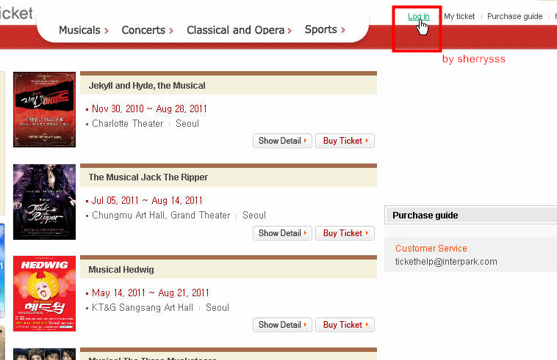557x360 pixels.
Task: Show Detail for Jekyll and Hyde
Action: (x=282, y=141)
